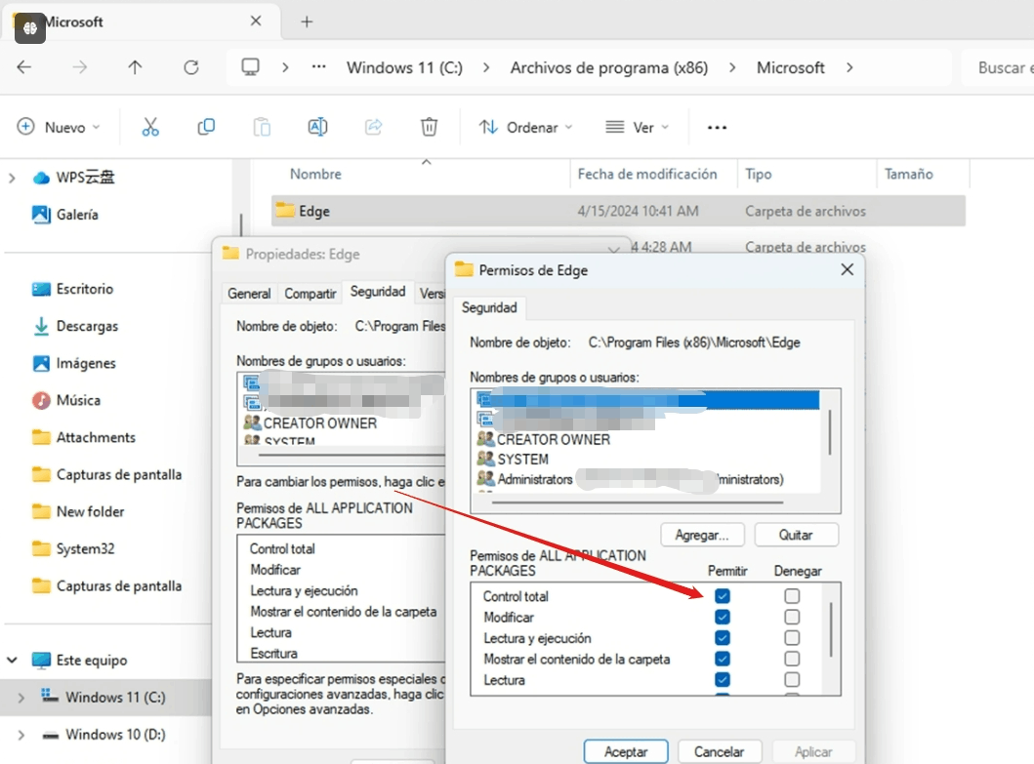Delete the selected item with trash icon
The image size is (1034, 764).
click(429, 127)
